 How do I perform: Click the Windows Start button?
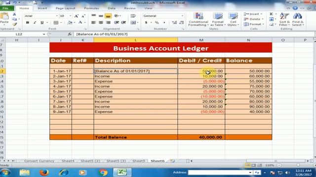(x=5, y=173)
